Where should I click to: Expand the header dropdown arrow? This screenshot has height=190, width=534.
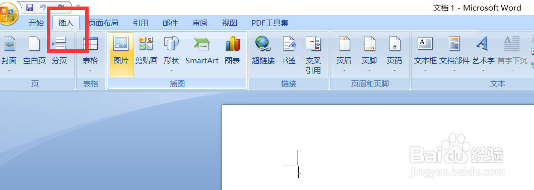coord(344,71)
